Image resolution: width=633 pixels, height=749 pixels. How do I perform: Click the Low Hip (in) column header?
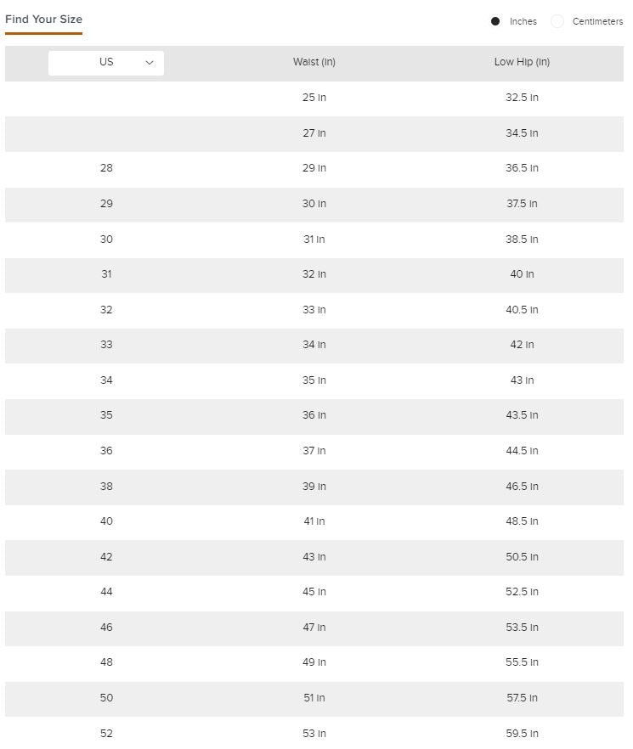(x=522, y=62)
